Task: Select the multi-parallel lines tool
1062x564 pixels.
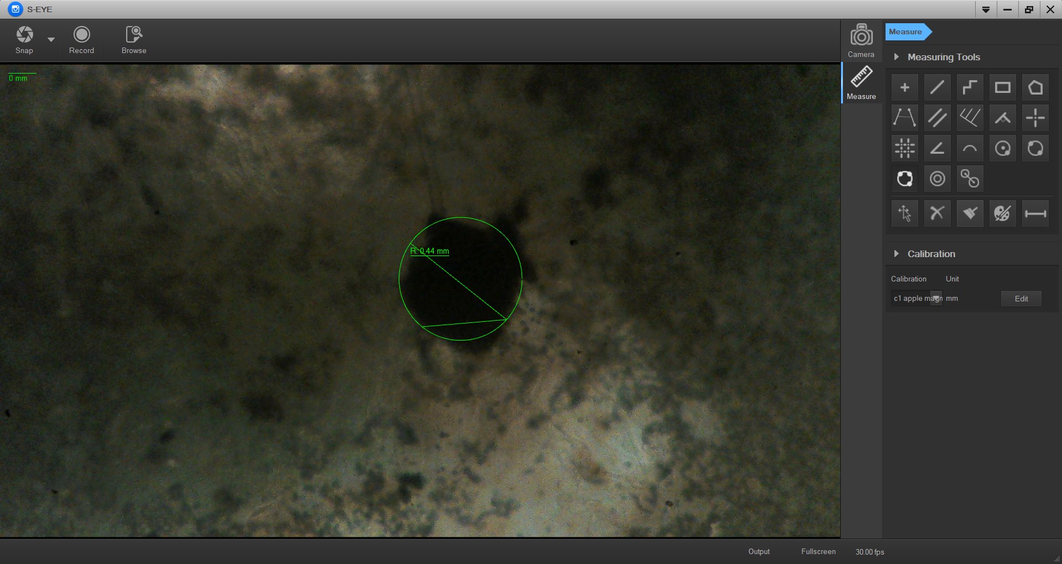Action: (x=970, y=118)
